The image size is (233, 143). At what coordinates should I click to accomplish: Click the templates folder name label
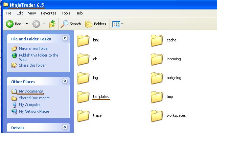[101, 97]
